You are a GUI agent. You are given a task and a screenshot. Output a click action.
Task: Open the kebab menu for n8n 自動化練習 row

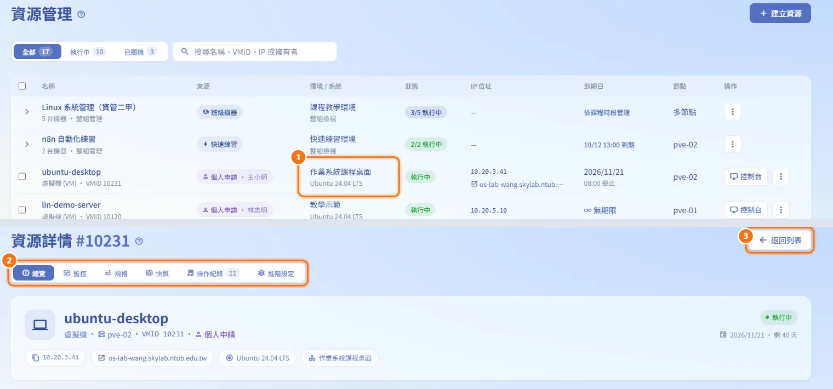733,145
